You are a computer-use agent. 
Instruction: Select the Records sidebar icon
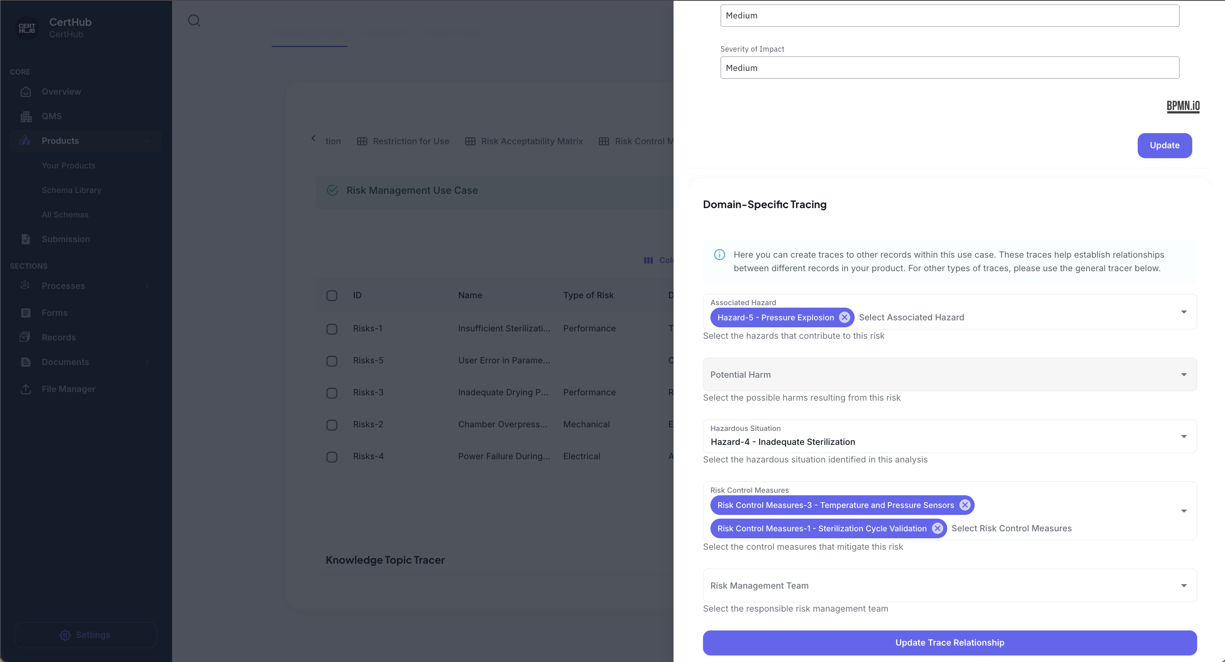pyautogui.click(x=26, y=337)
